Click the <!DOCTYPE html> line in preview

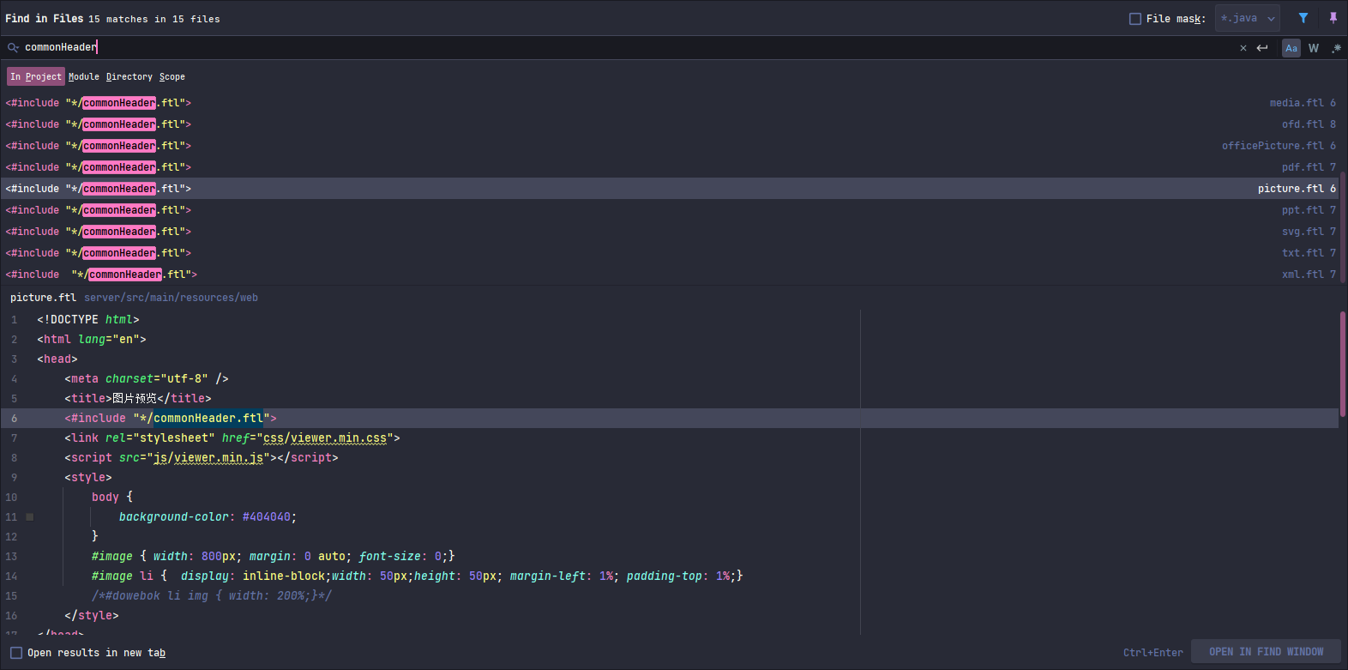(88, 320)
